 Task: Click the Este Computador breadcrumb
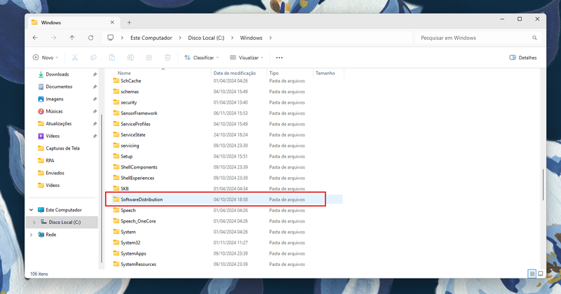[x=151, y=38]
